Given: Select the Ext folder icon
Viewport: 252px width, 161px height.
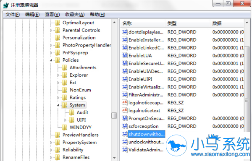Looking at the screenshot, I should click(64, 83).
